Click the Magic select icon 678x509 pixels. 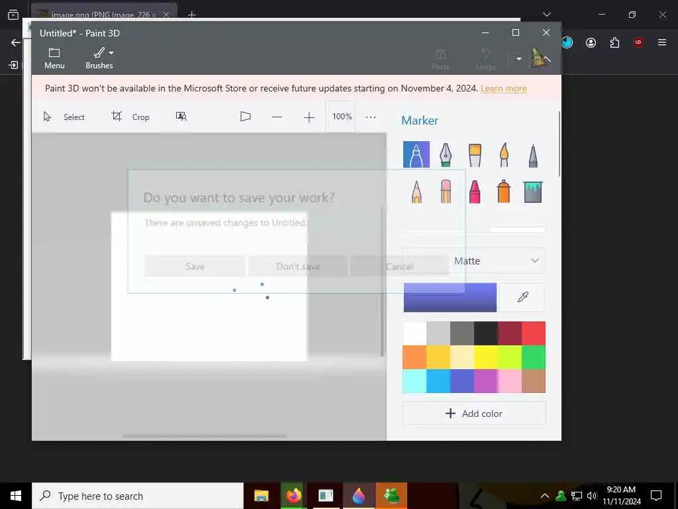pos(181,117)
